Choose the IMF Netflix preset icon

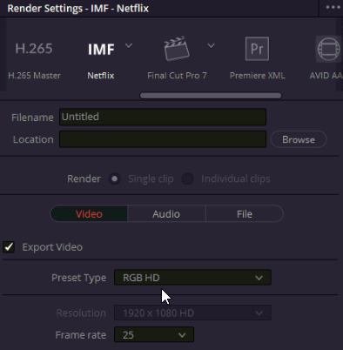pyautogui.click(x=101, y=50)
